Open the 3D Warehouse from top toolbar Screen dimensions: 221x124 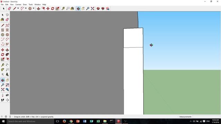[98, 9]
